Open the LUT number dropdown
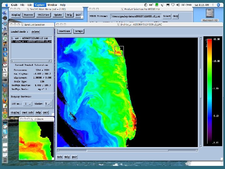Viewport: 225px width, 169px height. (27, 104)
